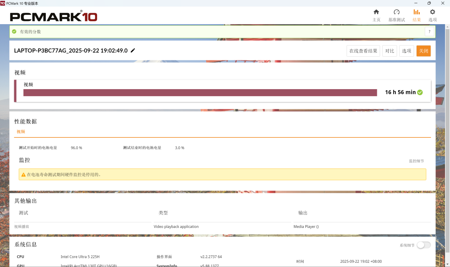This screenshot has height=267, width=450.
Task: Select the Results (结果) bar chart icon
Action: [417, 12]
